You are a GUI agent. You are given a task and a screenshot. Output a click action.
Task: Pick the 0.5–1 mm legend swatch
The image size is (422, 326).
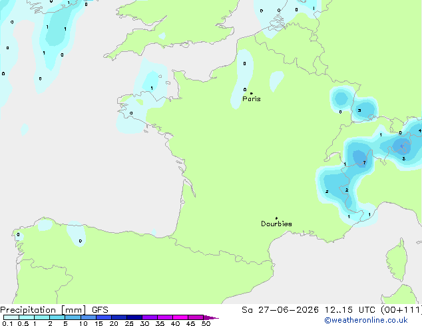tap(27, 317)
